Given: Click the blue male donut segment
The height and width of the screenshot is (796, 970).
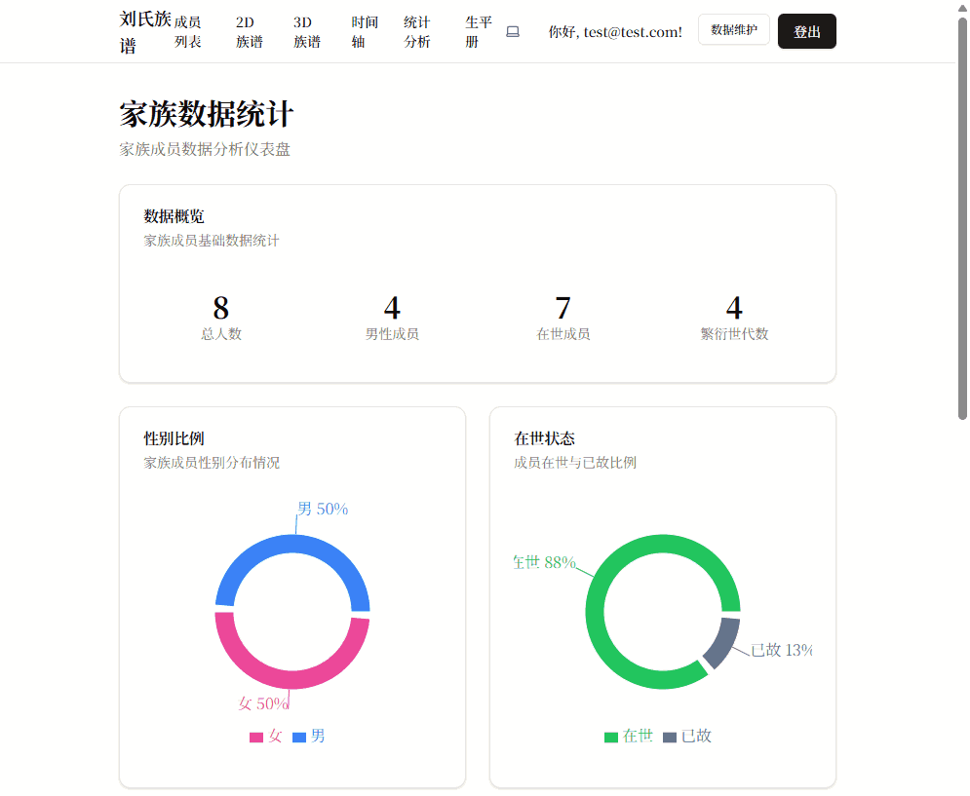Looking at the screenshot, I should (x=292, y=545).
